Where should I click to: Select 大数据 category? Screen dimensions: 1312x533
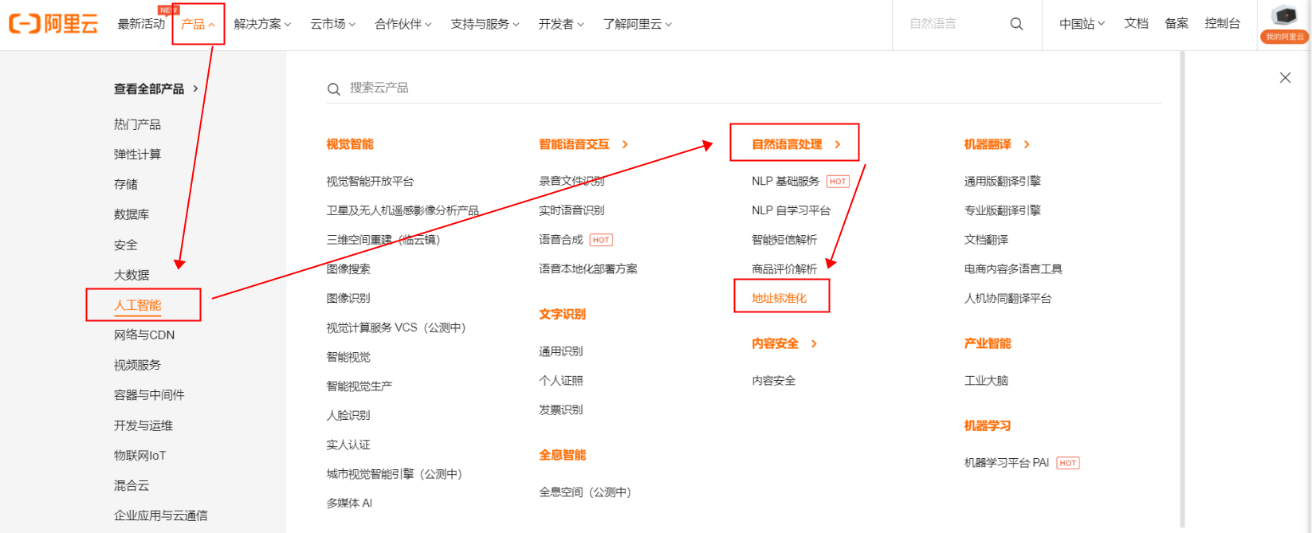(x=132, y=275)
